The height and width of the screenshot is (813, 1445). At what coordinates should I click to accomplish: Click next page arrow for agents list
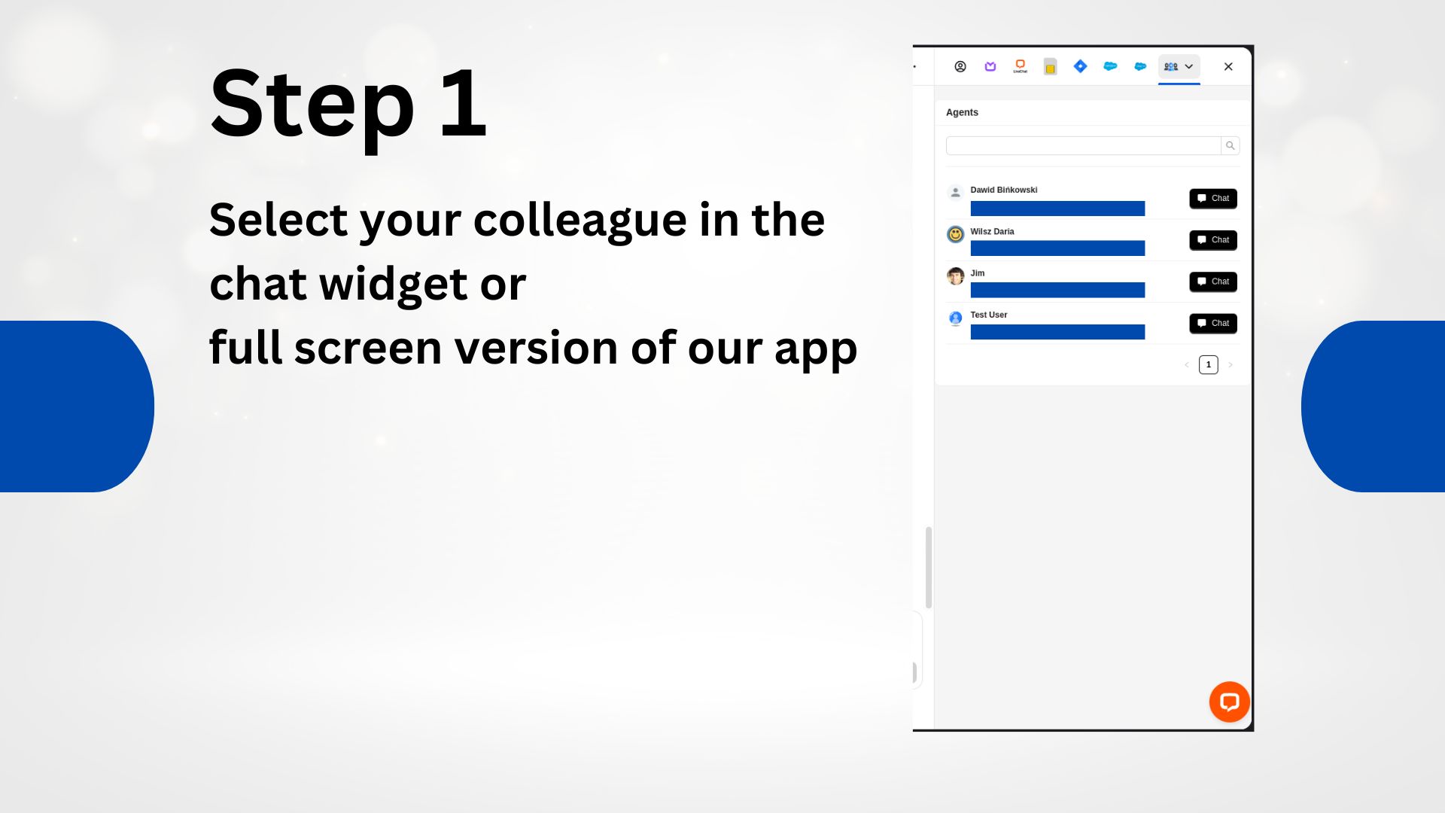coord(1231,364)
